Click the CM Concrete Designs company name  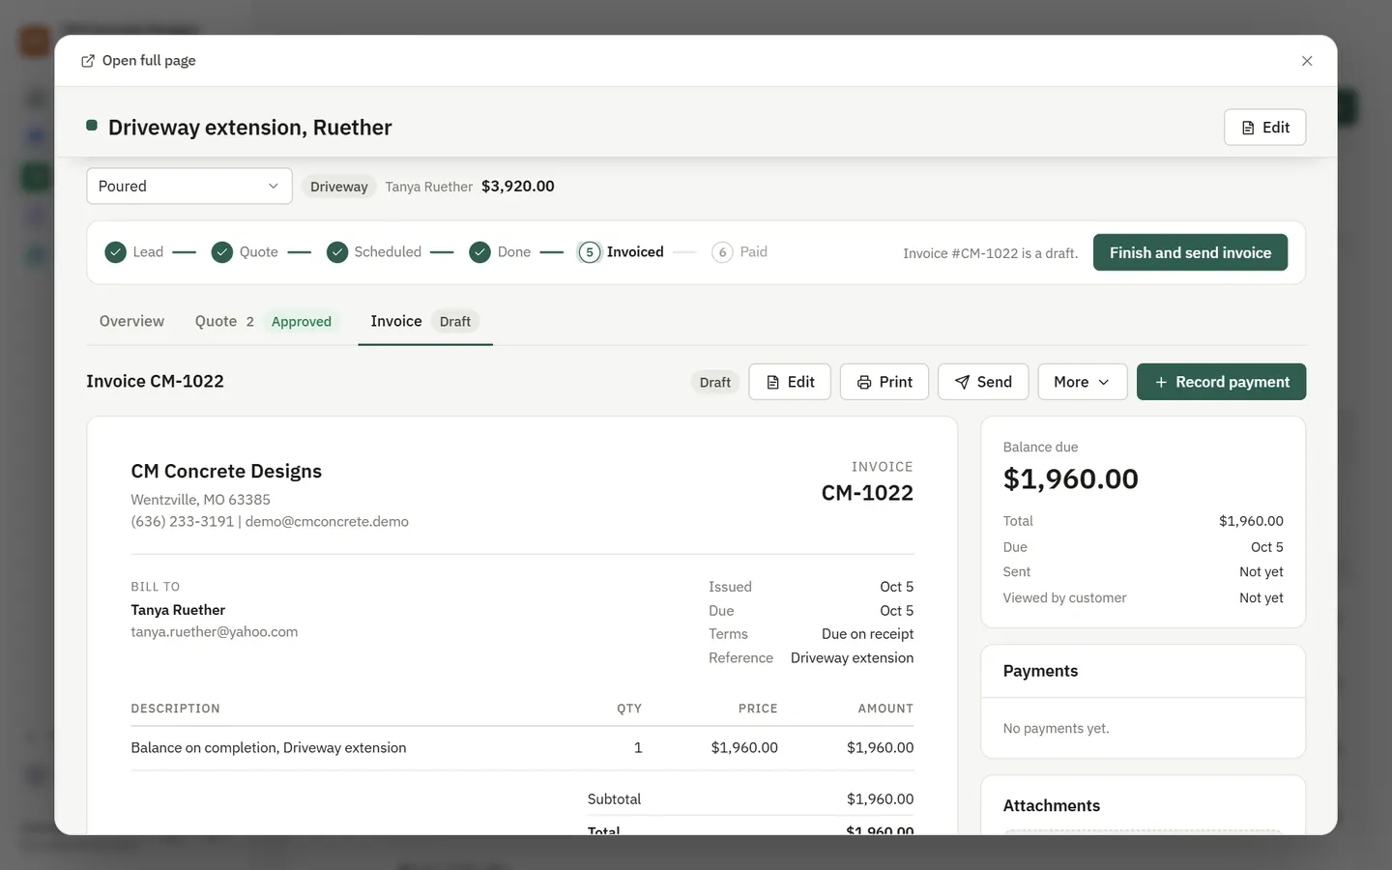(226, 471)
